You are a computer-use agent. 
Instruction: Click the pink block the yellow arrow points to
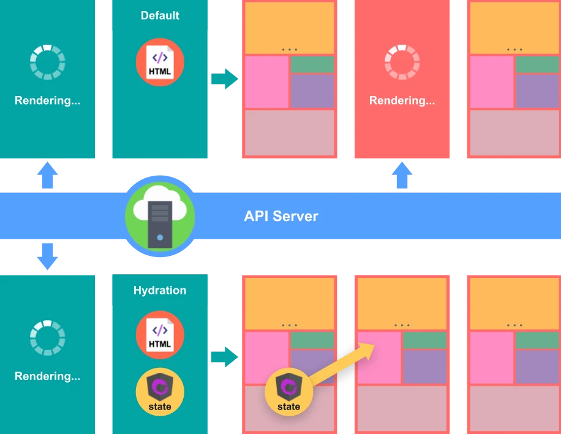point(379,357)
